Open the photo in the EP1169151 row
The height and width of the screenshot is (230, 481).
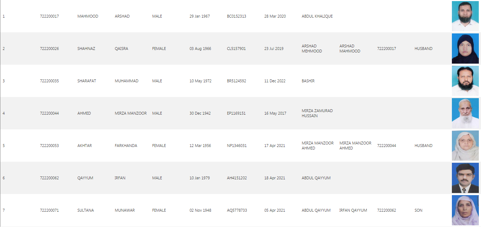[x=465, y=113]
